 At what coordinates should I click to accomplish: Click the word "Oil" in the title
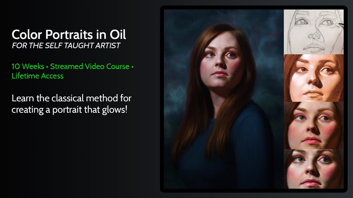118,35
